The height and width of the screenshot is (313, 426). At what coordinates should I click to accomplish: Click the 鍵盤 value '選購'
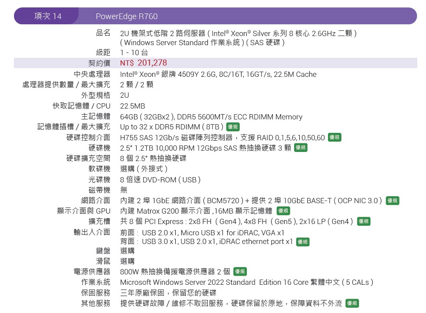tap(128, 251)
